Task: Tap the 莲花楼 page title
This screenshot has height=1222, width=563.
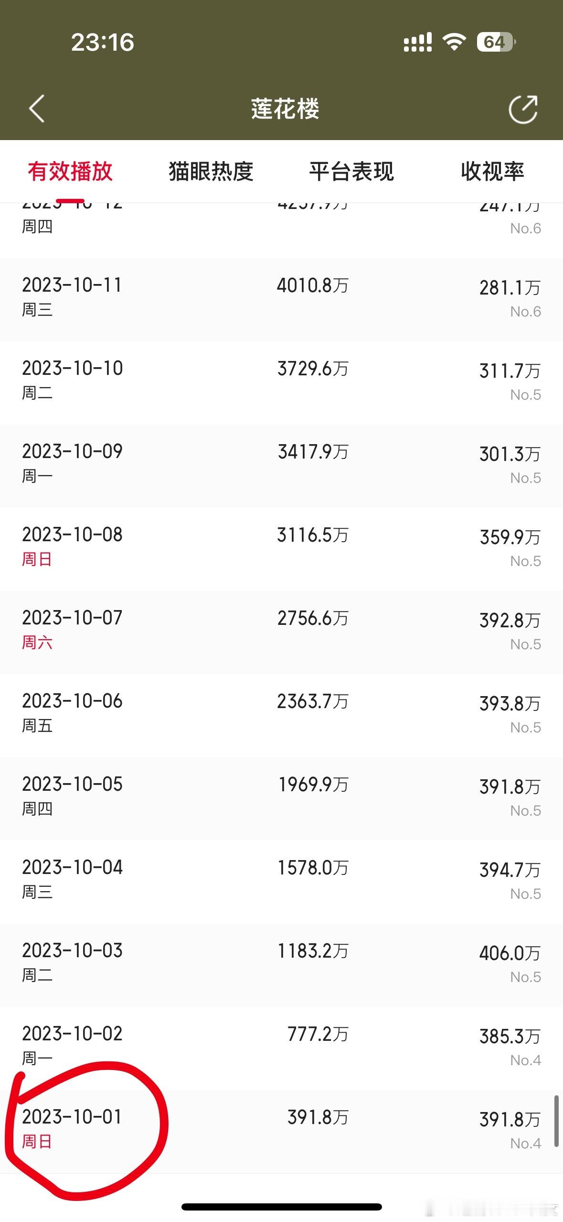Action: click(285, 109)
